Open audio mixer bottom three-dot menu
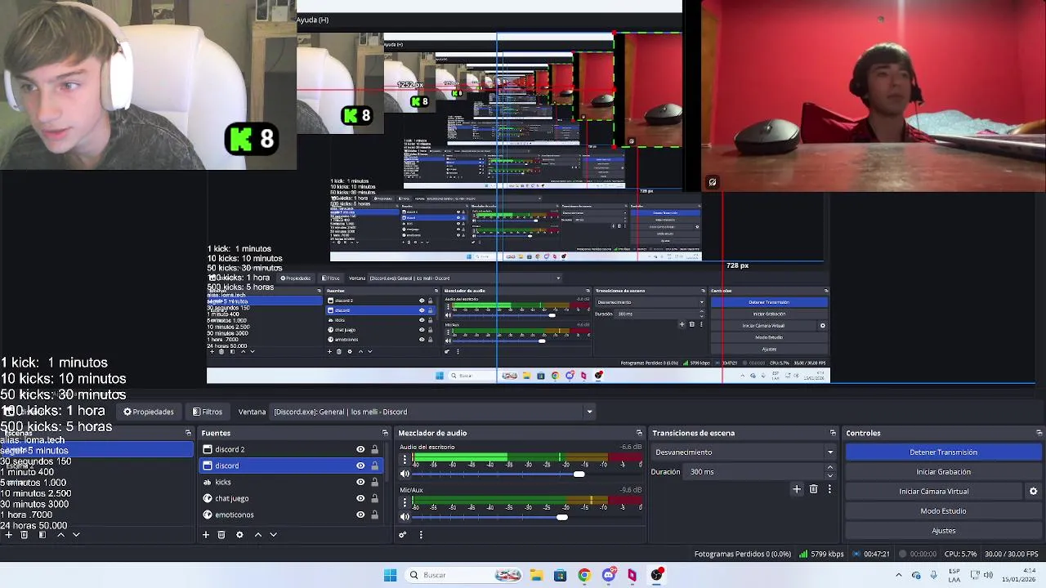The image size is (1046, 588). tap(421, 535)
